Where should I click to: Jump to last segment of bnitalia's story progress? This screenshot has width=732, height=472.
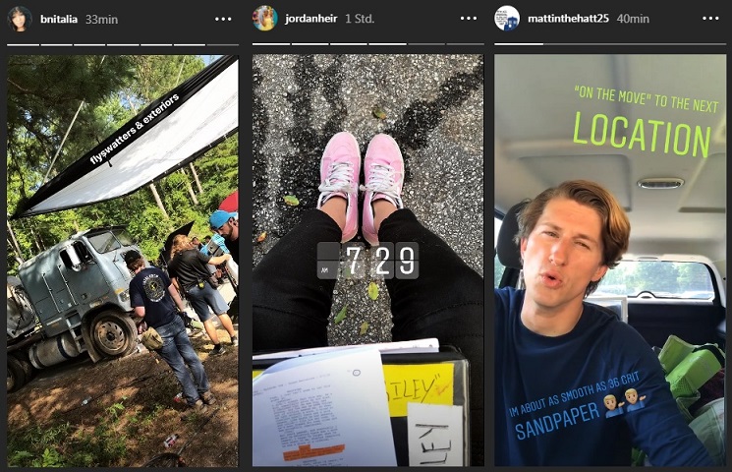pos(223,45)
